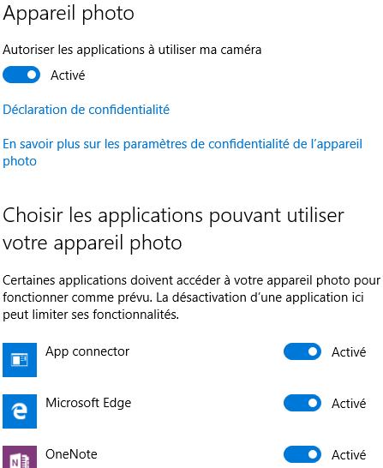Switch off OneNote camera access
Image resolution: width=383 pixels, height=468 pixels.
tap(302, 454)
